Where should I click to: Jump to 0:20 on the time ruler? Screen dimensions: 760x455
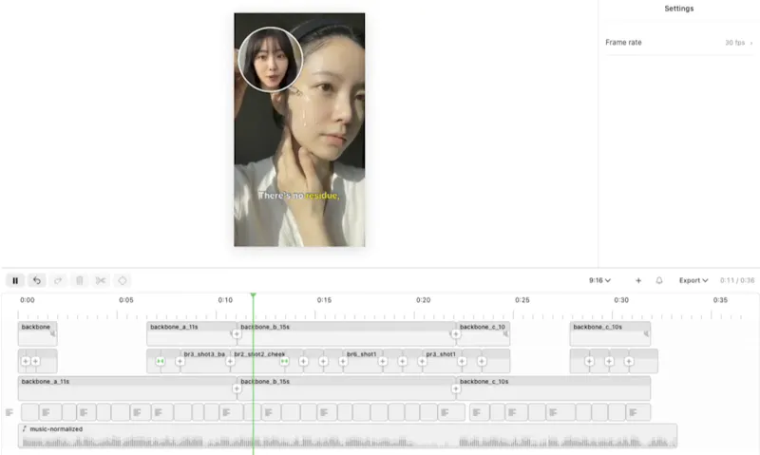tap(423, 300)
